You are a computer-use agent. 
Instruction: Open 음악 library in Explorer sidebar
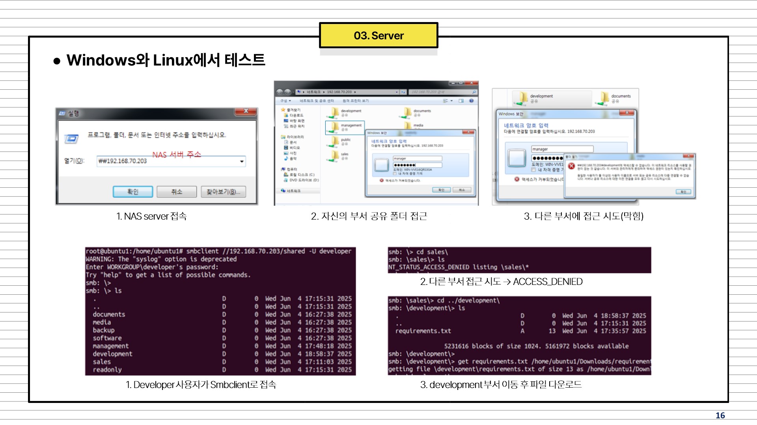tap(291, 159)
